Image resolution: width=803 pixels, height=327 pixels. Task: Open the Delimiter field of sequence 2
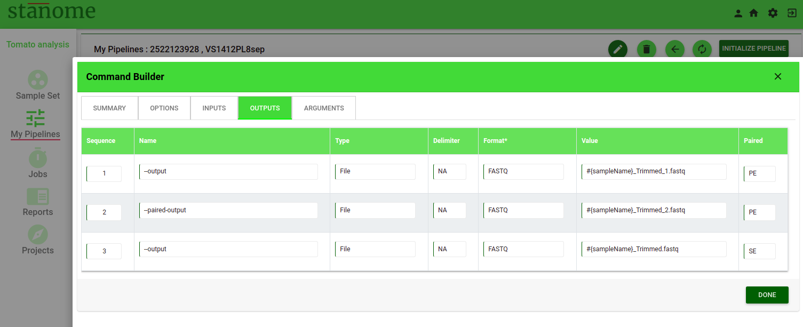tap(450, 210)
